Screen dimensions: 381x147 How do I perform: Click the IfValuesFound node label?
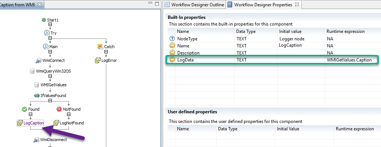tap(53, 96)
